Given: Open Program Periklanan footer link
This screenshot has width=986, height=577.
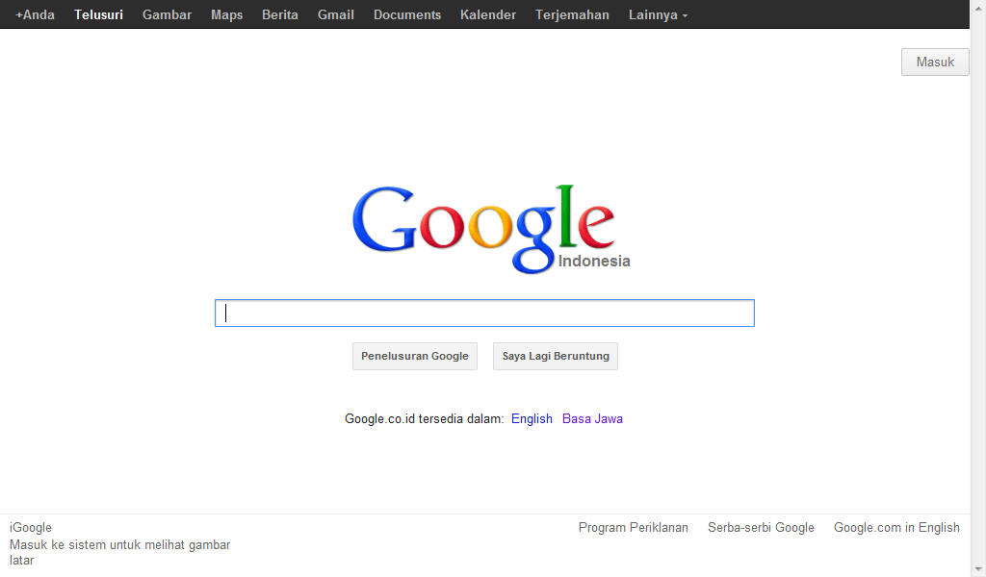Looking at the screenshot, I should click(634, 527).
